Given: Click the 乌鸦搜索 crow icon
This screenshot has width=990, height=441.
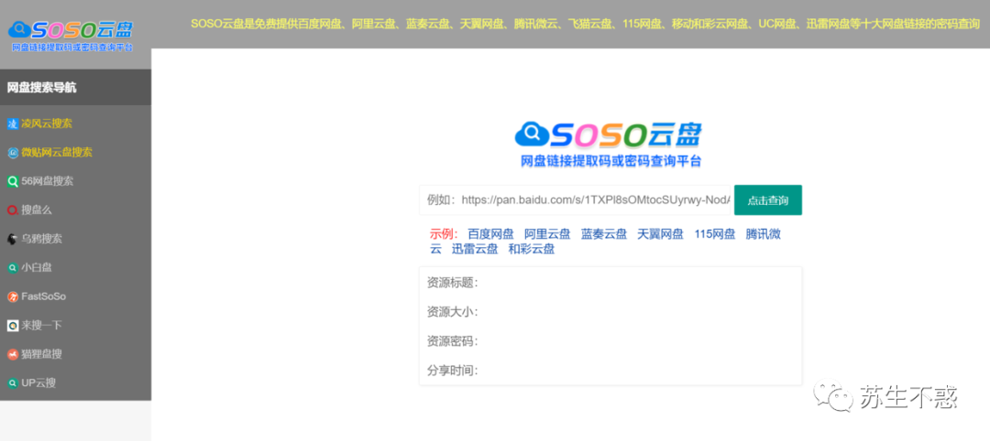Looking at the screenshot, I should pyautogui.click(x=13, y=239).
